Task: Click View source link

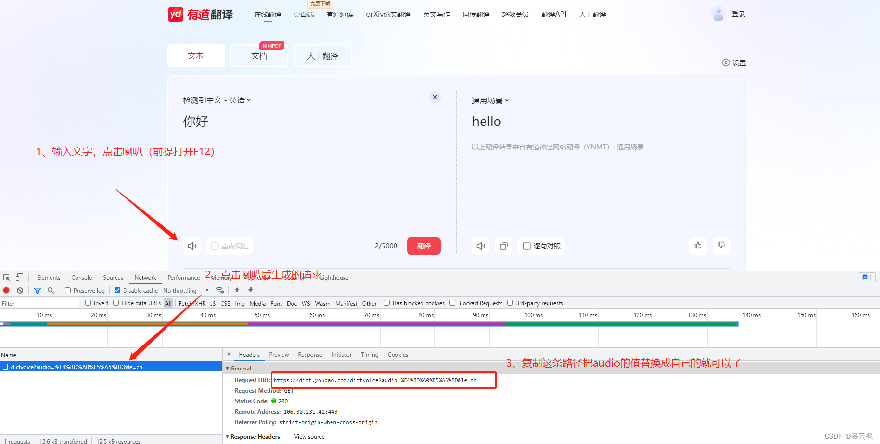Action: click(309, 437)
